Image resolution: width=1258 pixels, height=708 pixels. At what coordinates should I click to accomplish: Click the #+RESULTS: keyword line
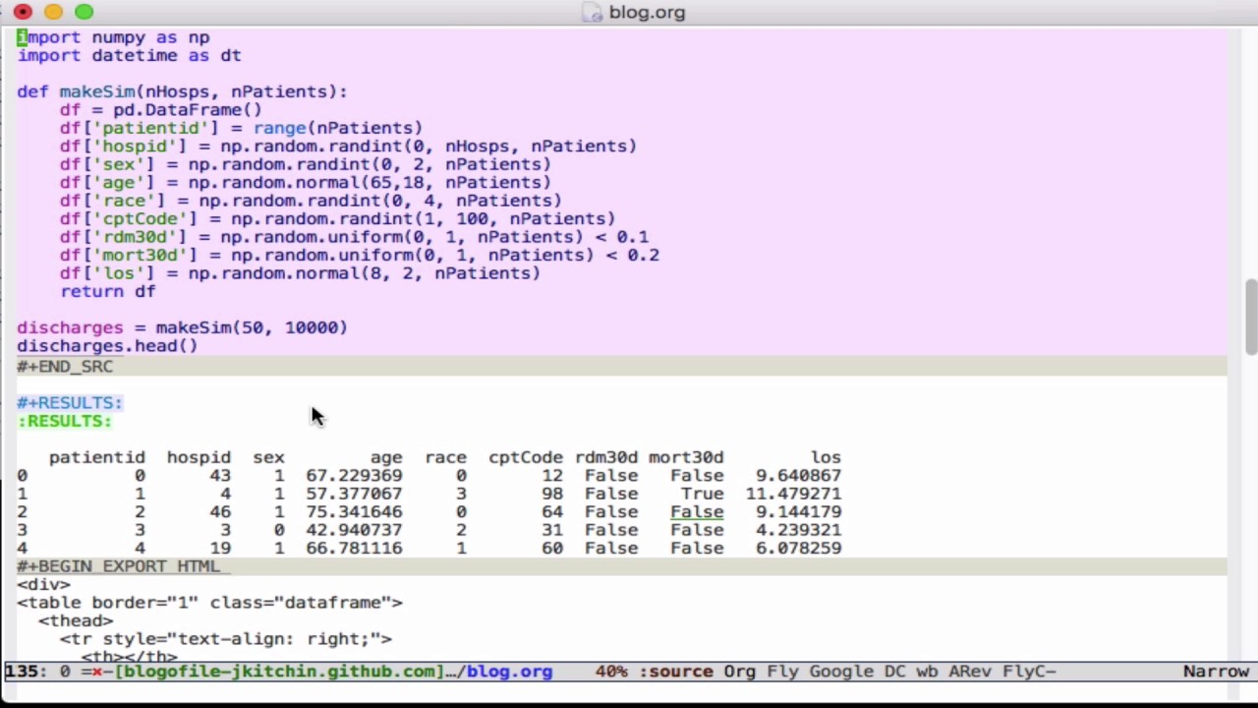[70, 402]
